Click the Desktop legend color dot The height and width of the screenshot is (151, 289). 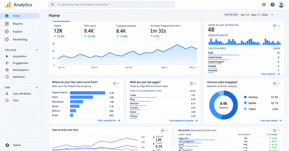click(x=245, y=97)
